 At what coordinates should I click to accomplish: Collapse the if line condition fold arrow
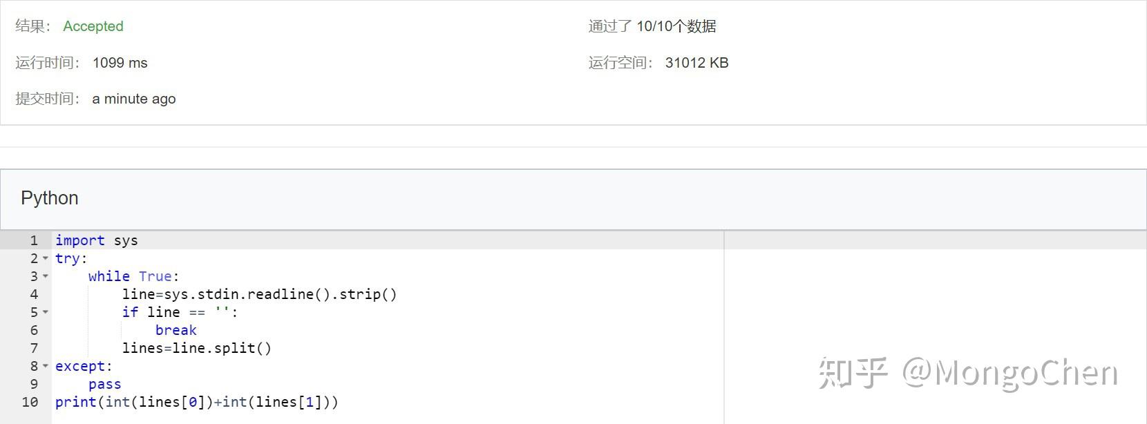click(46, 312)
